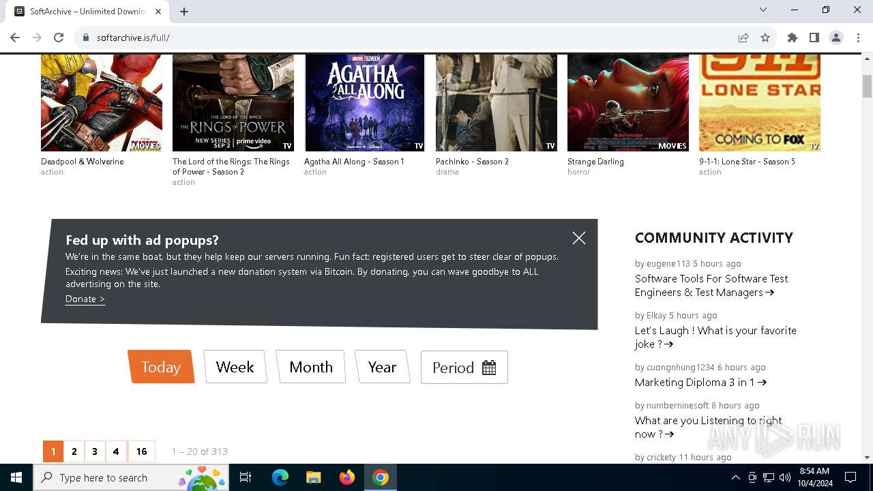Open the taskbar clock and date
This screenshot has height=491, width=873.
[x=814, y=477]
